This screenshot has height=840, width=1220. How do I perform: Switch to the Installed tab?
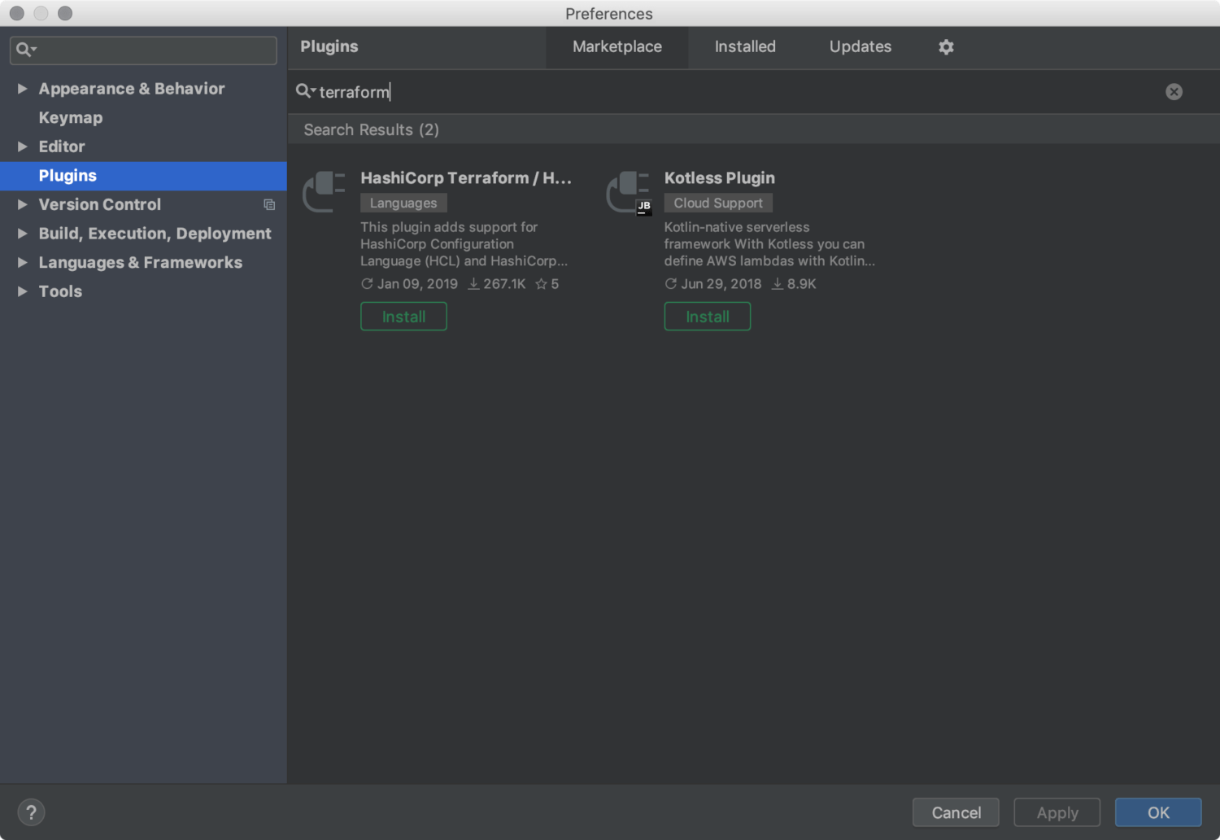pyautogui.click(x=745, y=47)
